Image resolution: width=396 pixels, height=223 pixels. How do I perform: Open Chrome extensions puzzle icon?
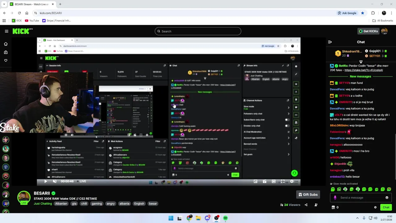373,13
